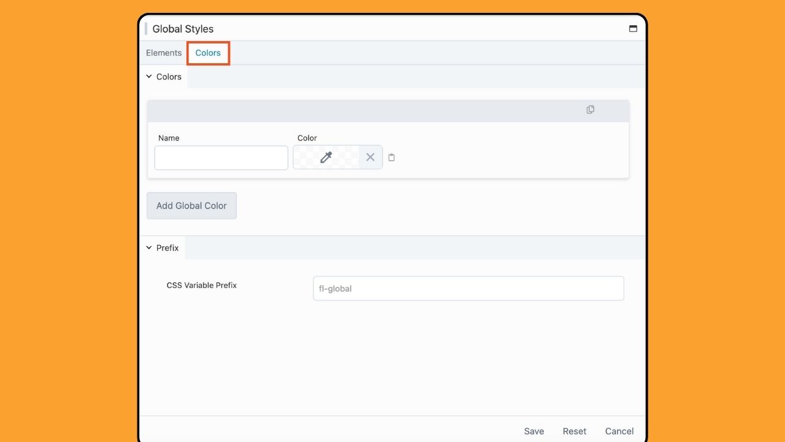
Task: Select the Colors tab
Action: [208, 53]
